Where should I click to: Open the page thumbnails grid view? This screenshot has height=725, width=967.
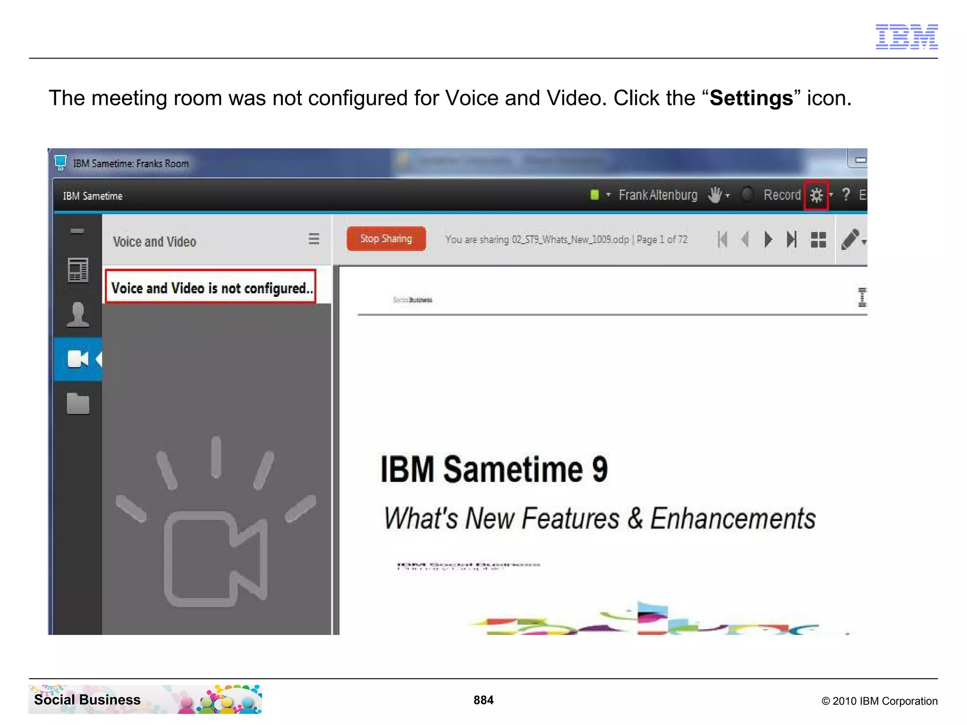coord(818,240)
